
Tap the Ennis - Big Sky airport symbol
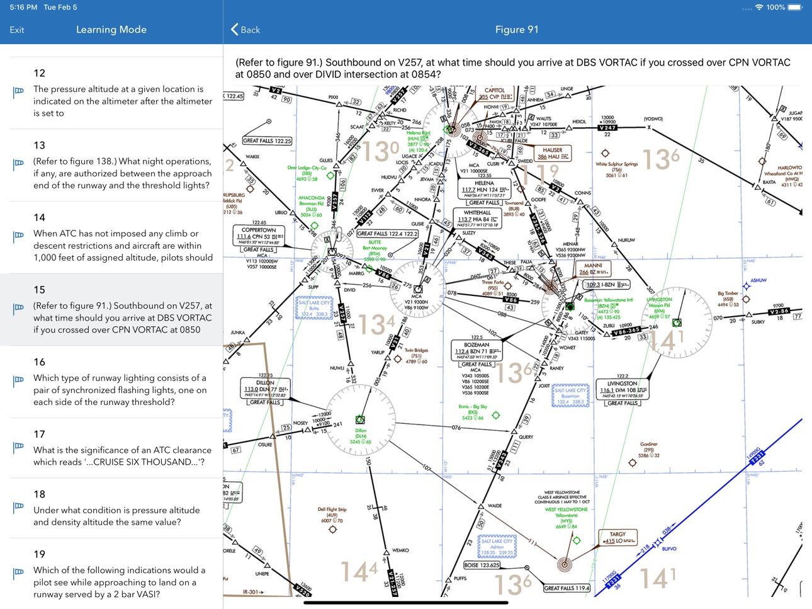pos(496,415)
